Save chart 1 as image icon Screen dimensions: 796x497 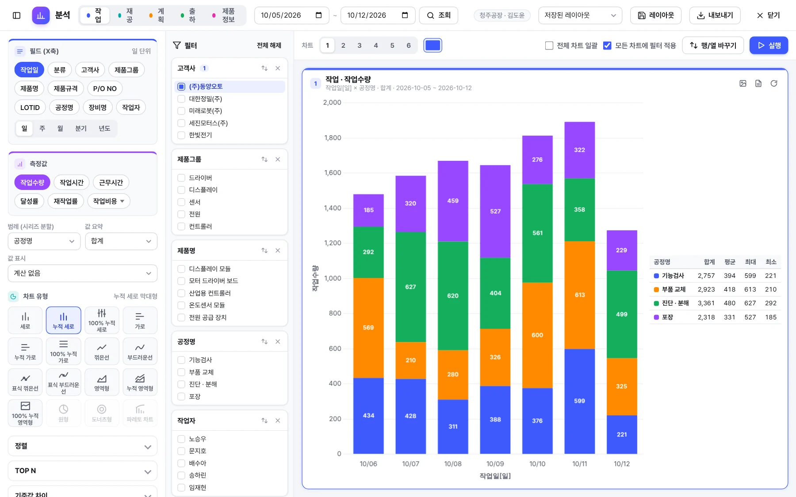point(743,83)
